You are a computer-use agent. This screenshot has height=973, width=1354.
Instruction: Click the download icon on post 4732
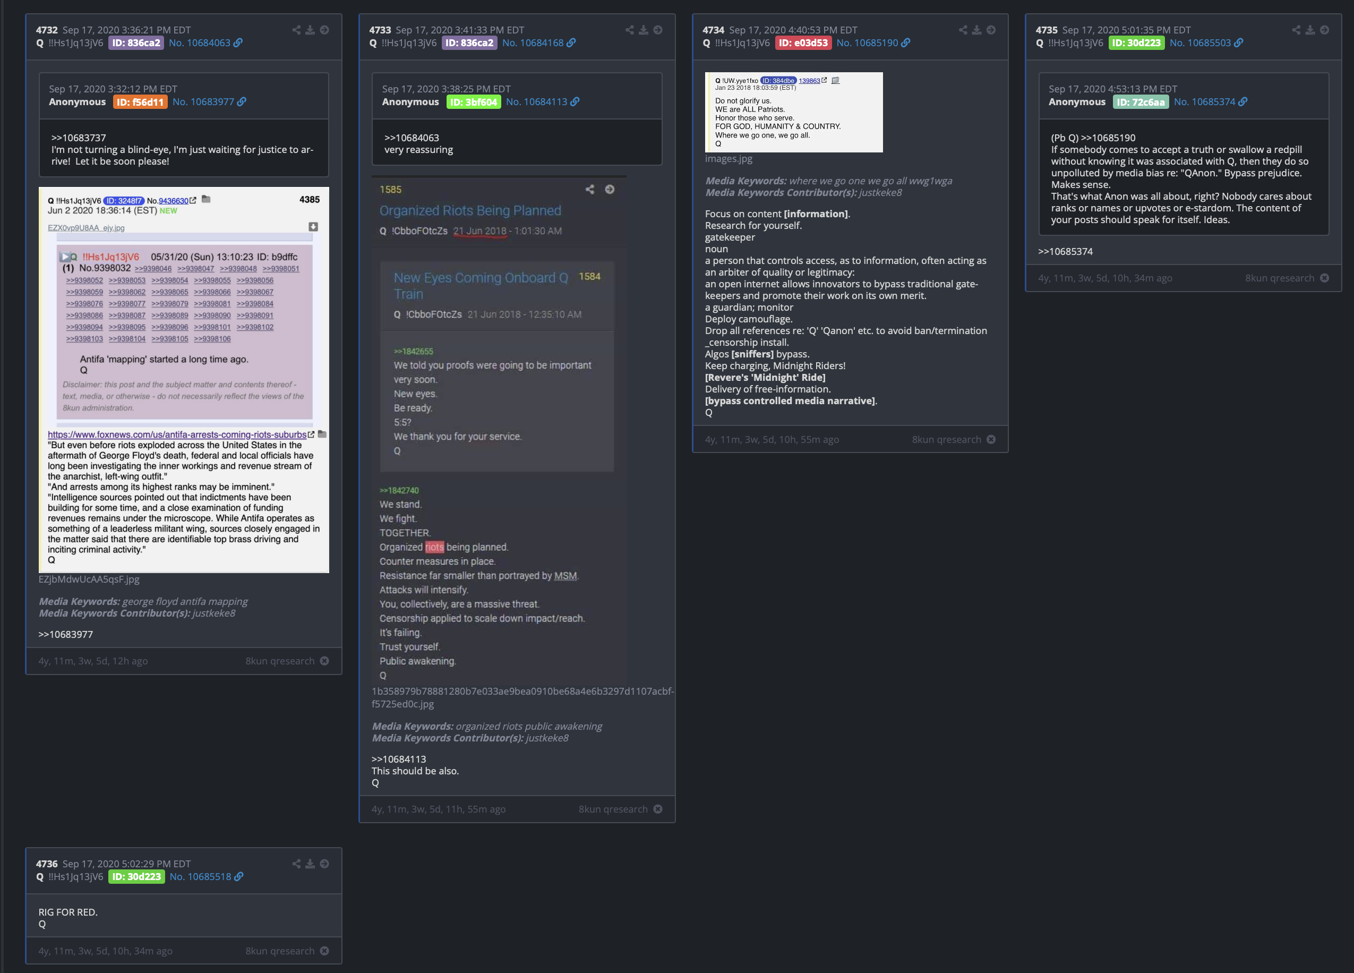click(310, 30)
